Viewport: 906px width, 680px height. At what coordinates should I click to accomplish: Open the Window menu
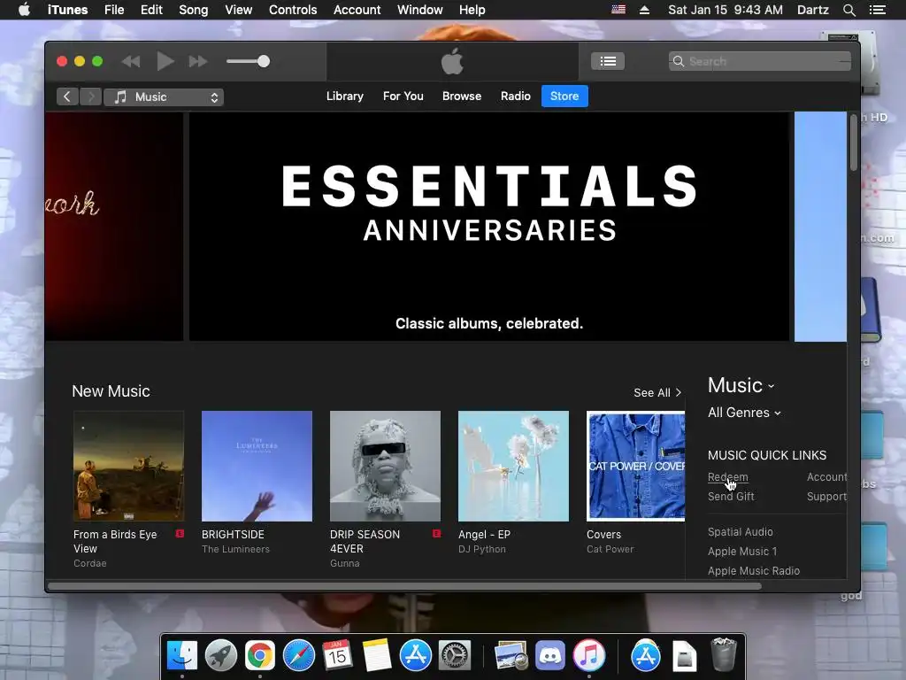(420, 10)
